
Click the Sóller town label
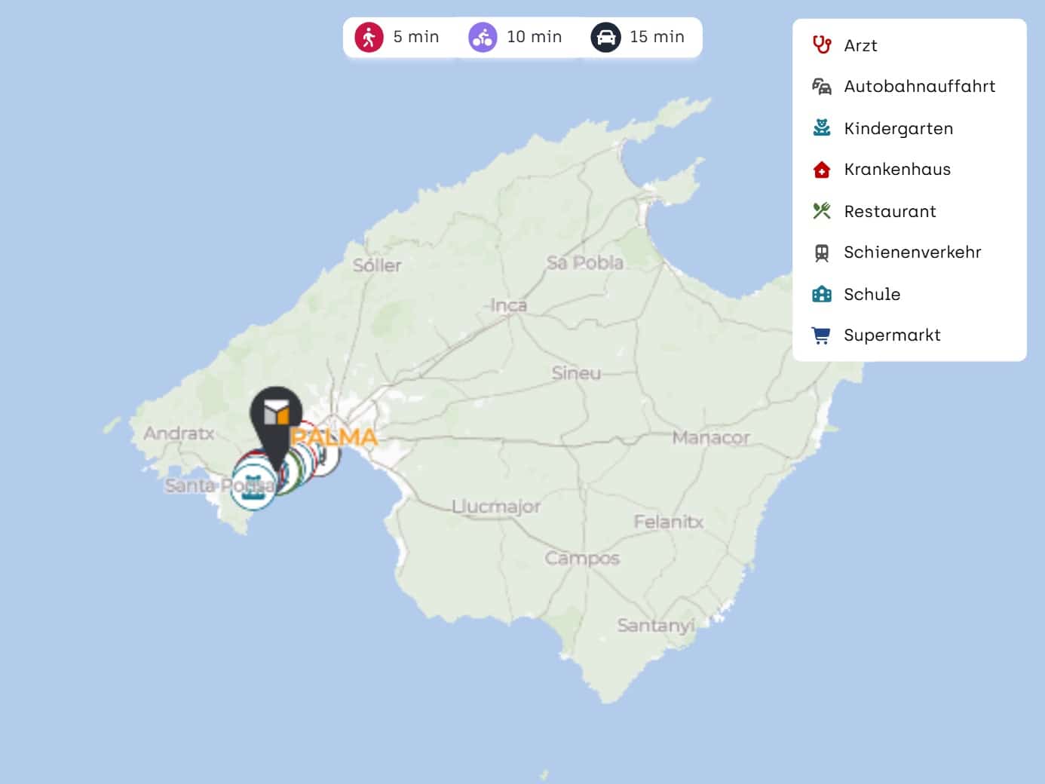[x=377, y=265]
